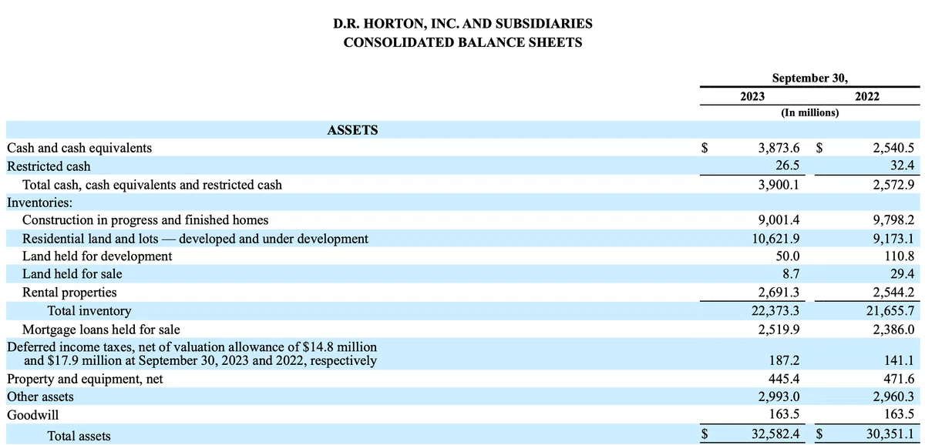Click the 26.5 restricted cash value
This screenshot has width=925, height=445.
(x=787, y=166)
